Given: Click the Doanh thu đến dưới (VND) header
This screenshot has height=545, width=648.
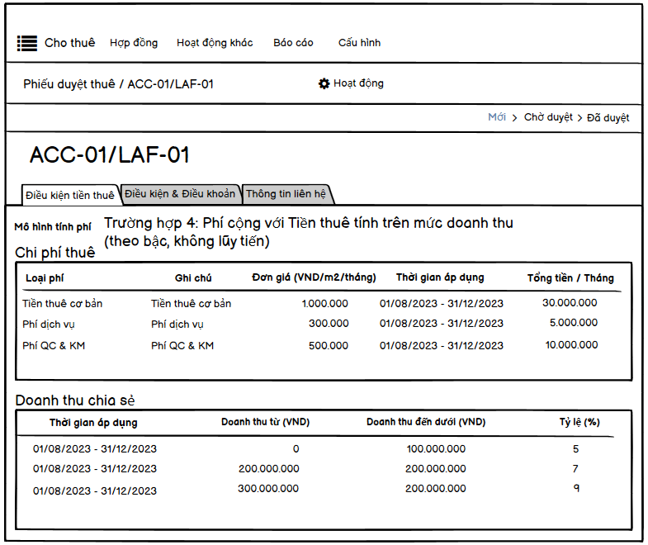Looking at the screenshot, I should 426,422.
